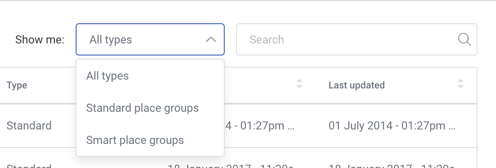The height and width of the screenshot is (168, 496).
Task: Click the 18 January 2017 cell under Last updated
Action: click(392, 166)
